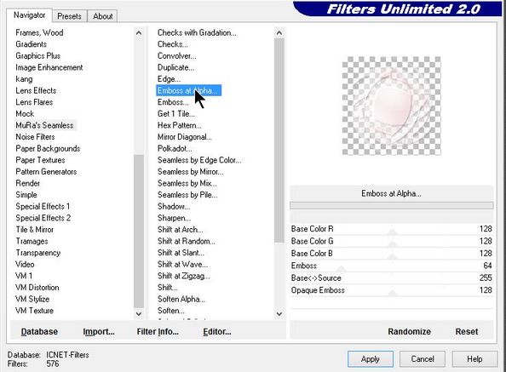Choose the Polkadot... filter

[175, 148]
